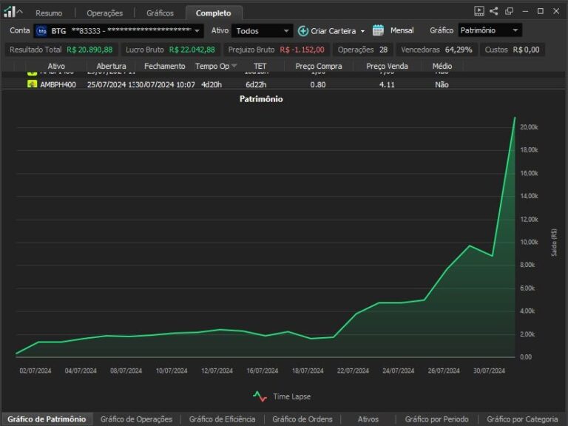Click the 4.11 Preço Venda cell

tap(387, 85)
